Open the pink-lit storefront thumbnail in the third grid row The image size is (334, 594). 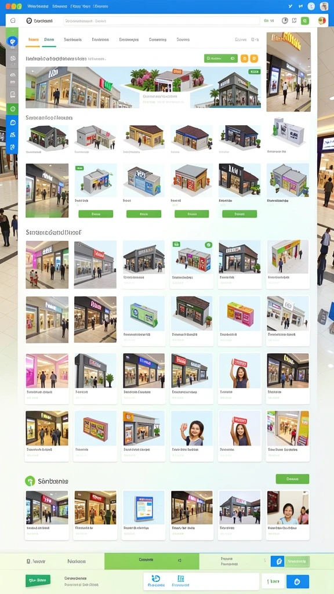[x=48, y=371]
